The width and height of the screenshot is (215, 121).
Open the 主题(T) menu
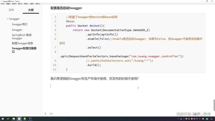(32, 4)
